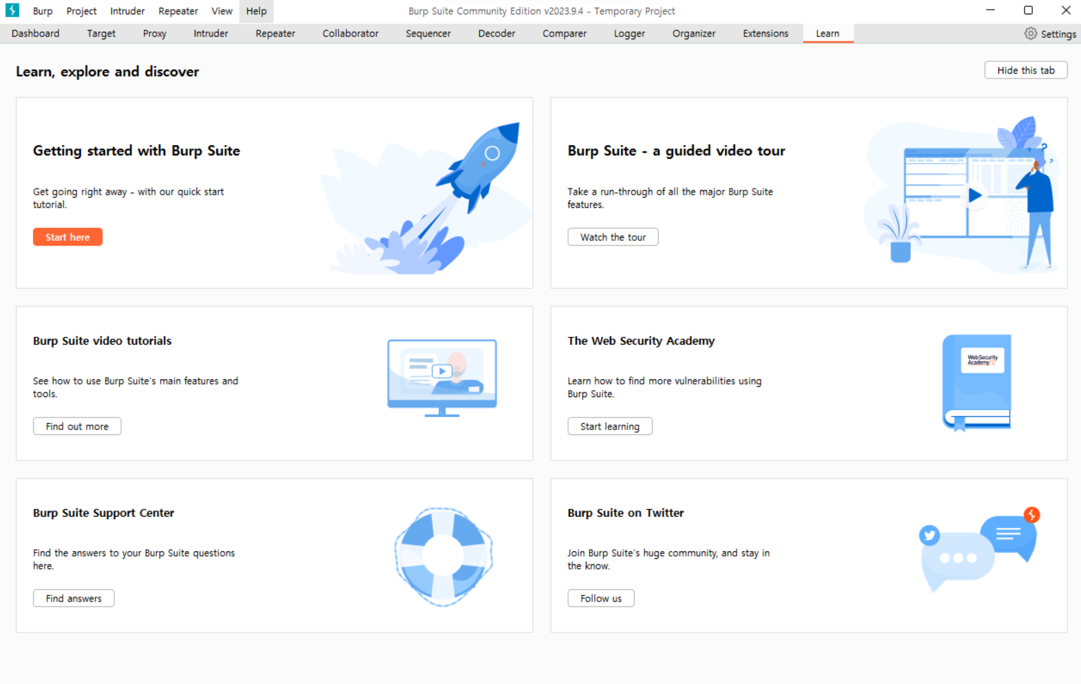Open the Settings gear icon
This screenshot has height=684, width=1081.
(x=1030, y=33)
